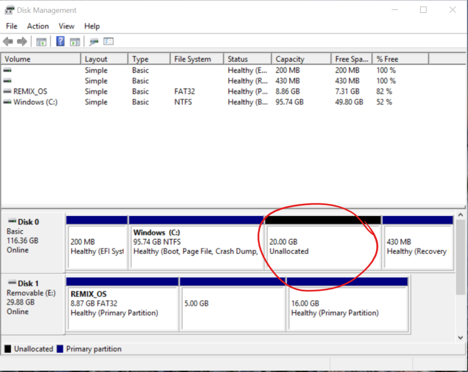Select the 5.00 GB partition on Disk 1

click(x=233, y=305)
